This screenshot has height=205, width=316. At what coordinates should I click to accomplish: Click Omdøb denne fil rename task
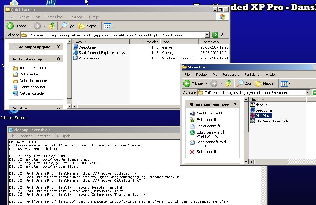tap(206, 113)
